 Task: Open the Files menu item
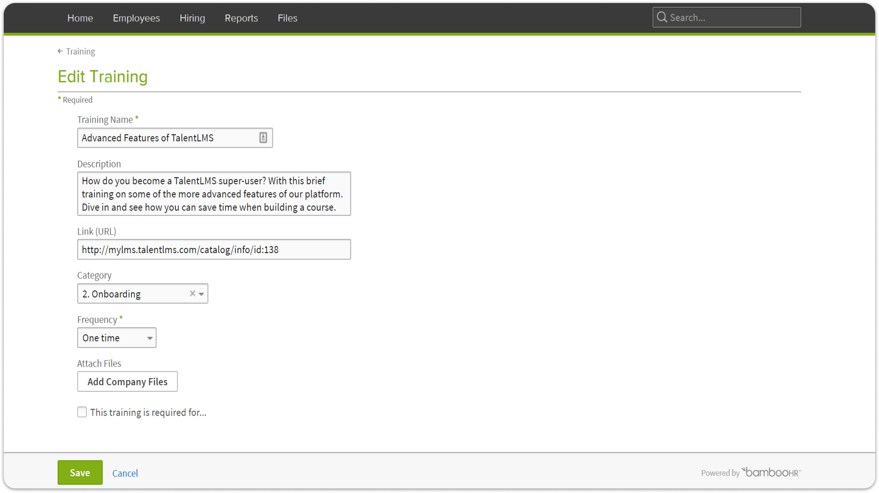click(287, 18)
